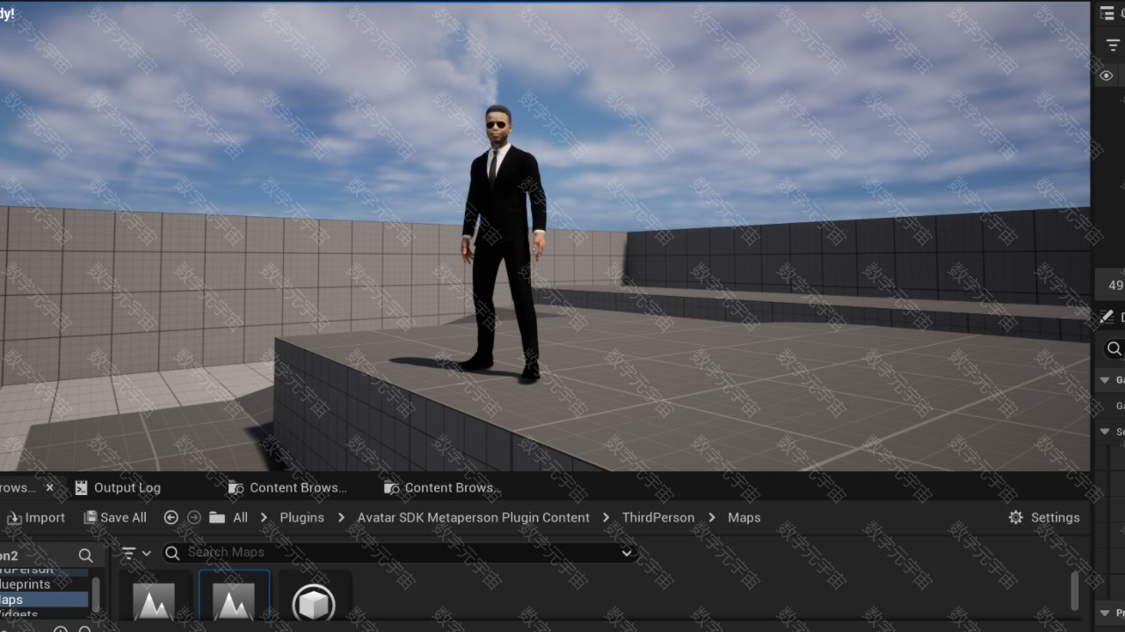Expand the arrow after ThirdPerson breadcrumb
Viewport: 1125px width, 632px height.
(711, 518)
